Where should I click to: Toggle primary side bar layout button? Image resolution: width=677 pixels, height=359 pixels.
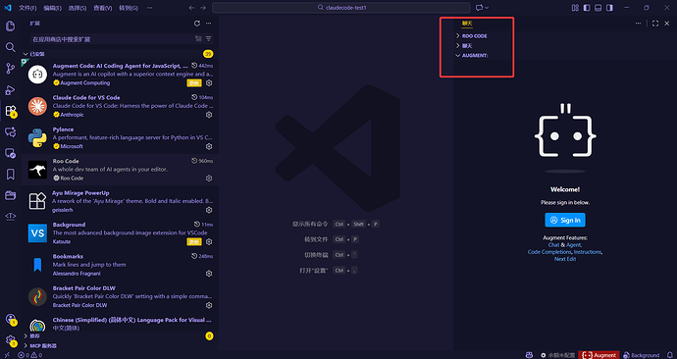point(587,8)
